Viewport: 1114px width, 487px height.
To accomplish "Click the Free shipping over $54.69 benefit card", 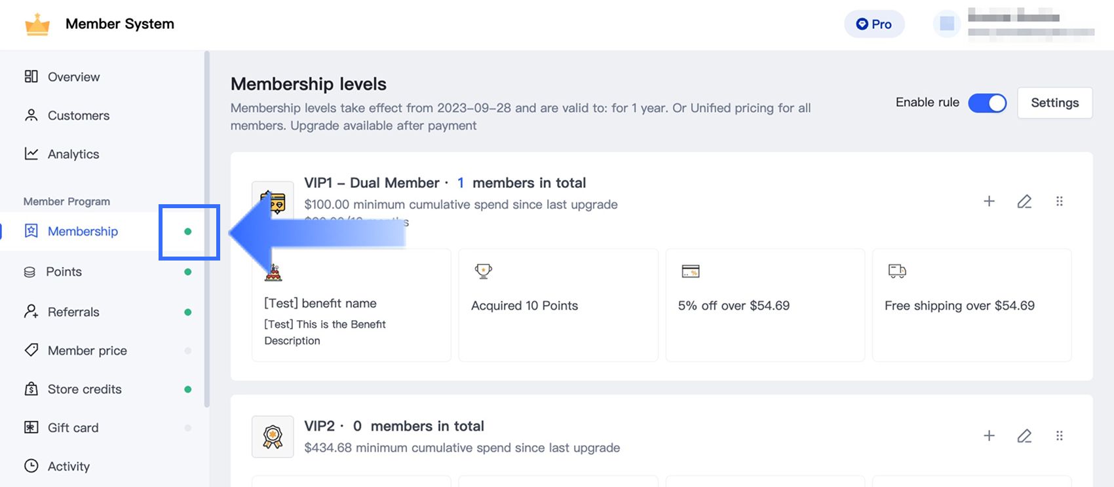I will point(972,305).
